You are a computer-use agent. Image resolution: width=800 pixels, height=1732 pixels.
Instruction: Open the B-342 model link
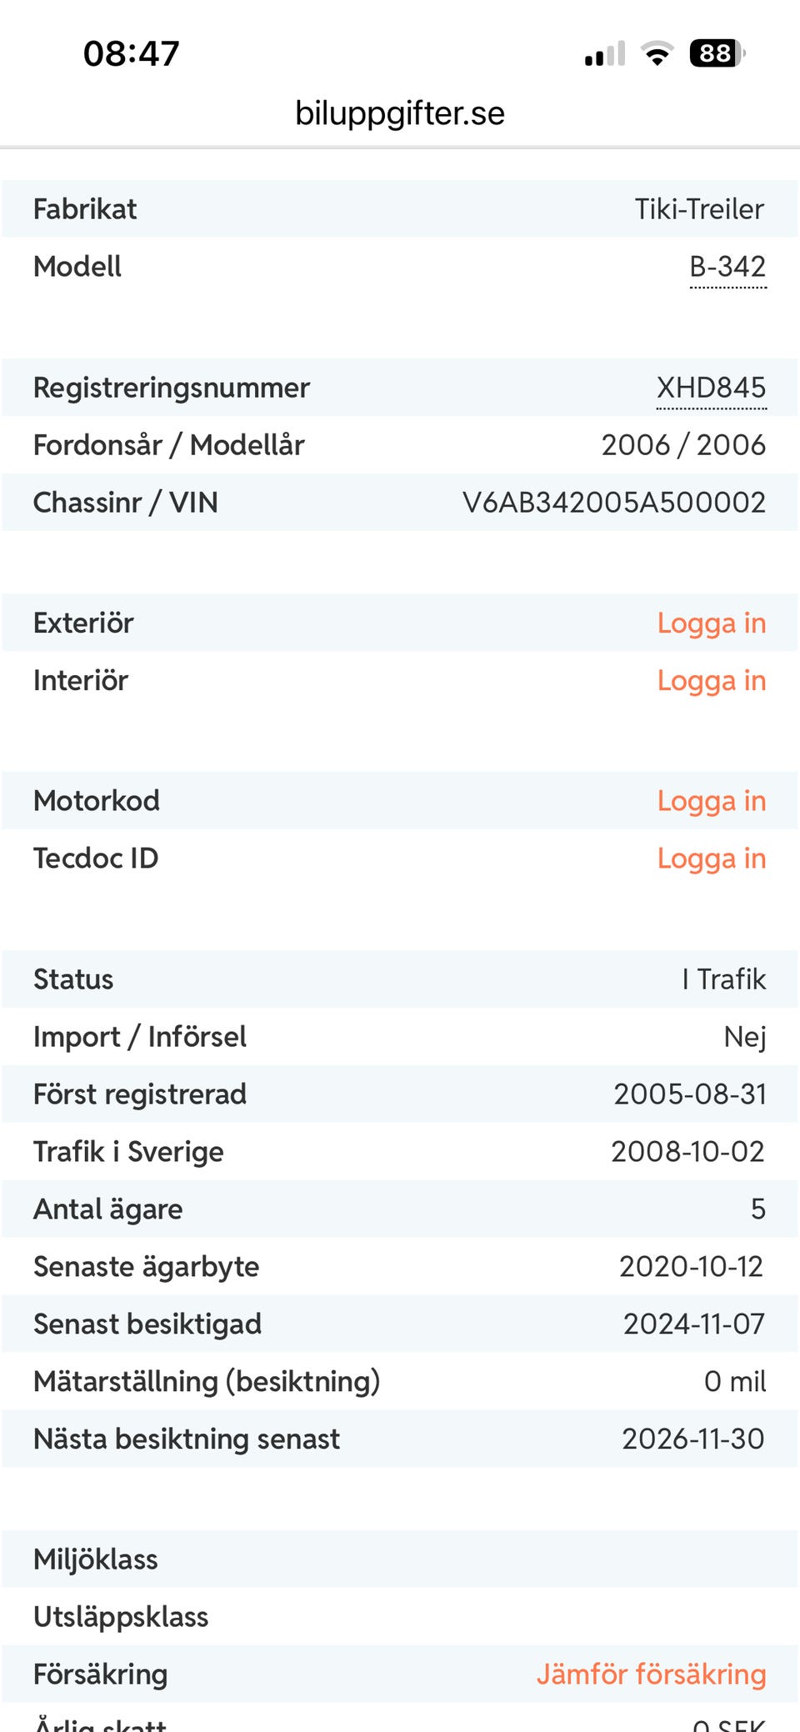tap(727, 267)
